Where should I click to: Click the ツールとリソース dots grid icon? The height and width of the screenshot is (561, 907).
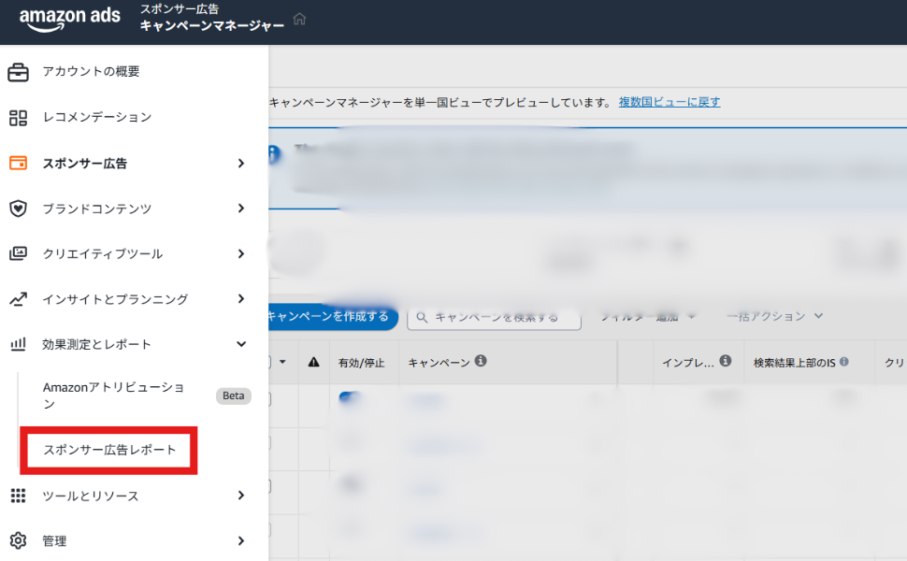(18, 496)
